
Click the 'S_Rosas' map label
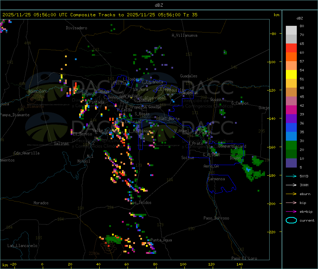[x=142, y=114]
